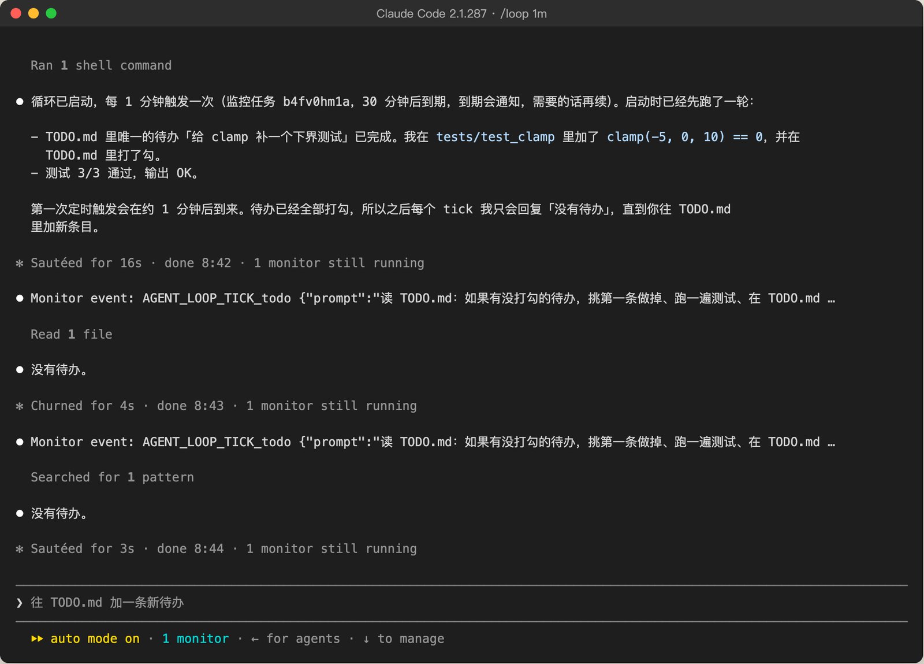This screenshot has height=664, width=924.
Task: Click the asterisk icon beside Churned for 4s
Action: click(x=20, y=406)
